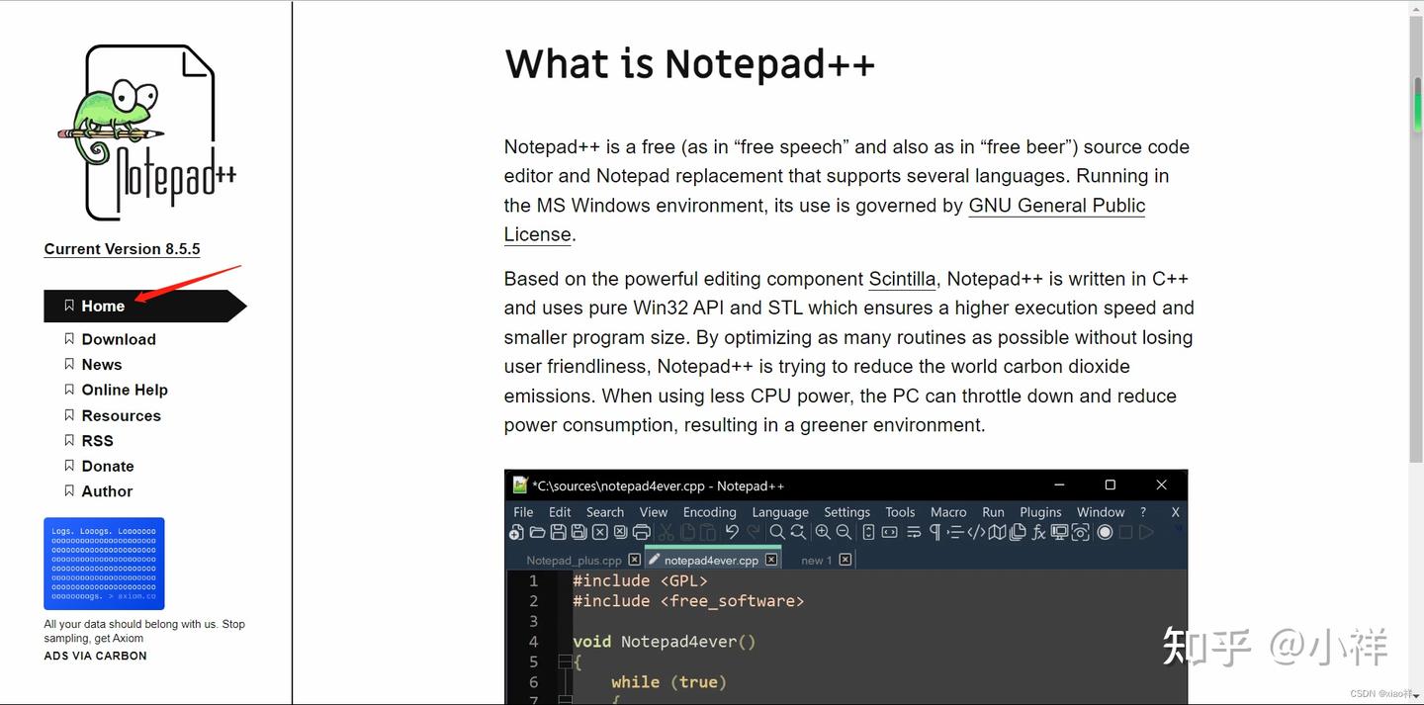Click the Save All toolbar icon

pyautogui.click(x=578, y=532)
